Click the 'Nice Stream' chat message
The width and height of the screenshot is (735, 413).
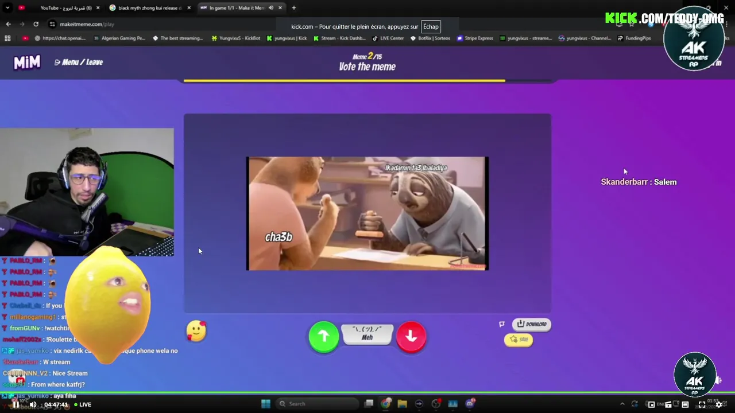(x=69, y=373)
